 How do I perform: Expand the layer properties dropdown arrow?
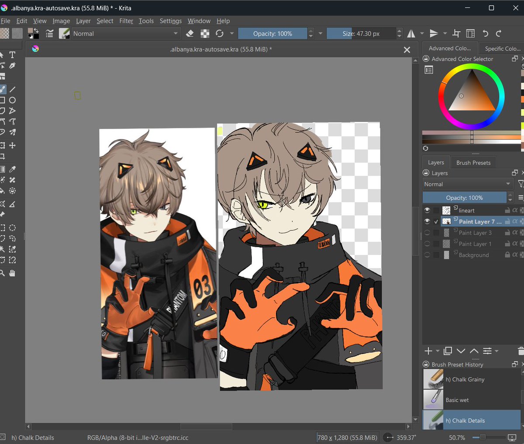coord(496,351)
